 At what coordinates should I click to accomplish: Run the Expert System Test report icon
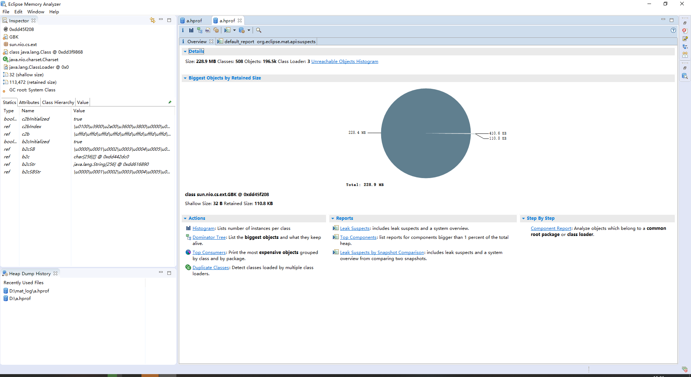(227, 30)
